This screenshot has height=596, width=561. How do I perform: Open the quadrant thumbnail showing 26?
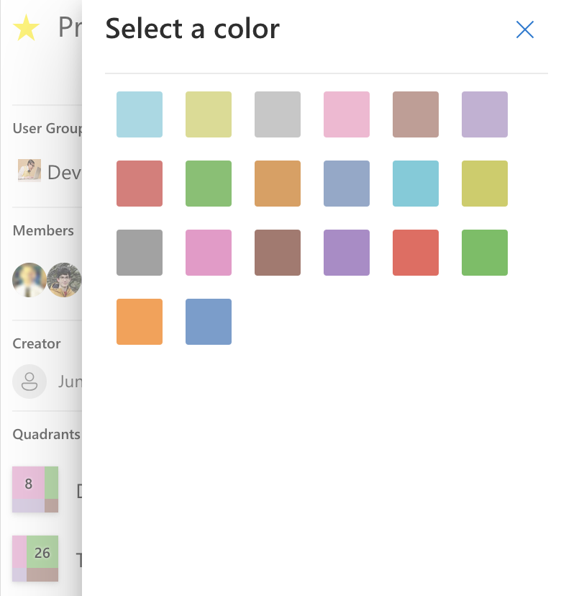coord(35,558)
